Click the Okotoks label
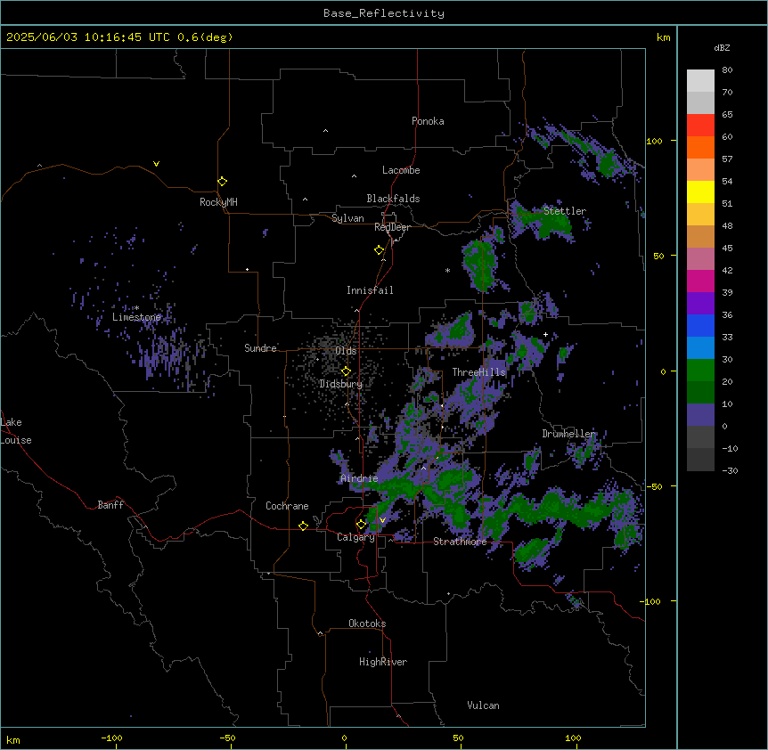Screen dimensions: 768x750 pos(367,624)
